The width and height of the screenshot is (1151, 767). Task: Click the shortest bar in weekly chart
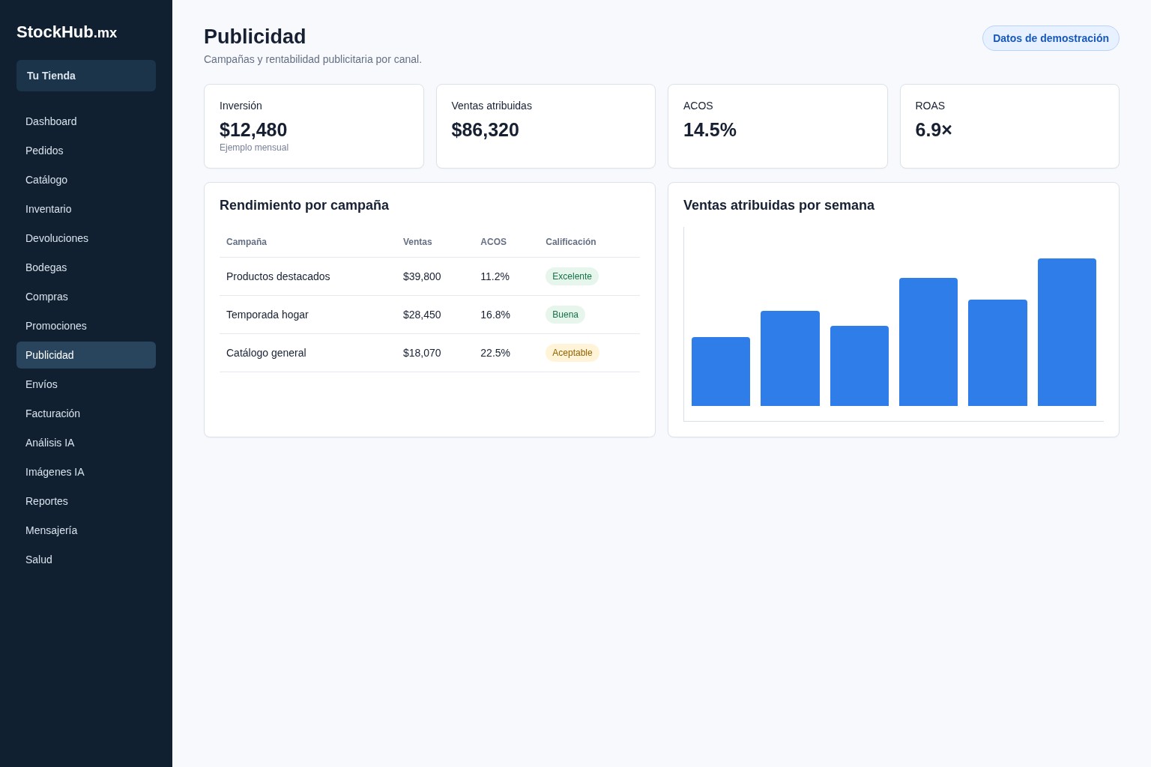721,372
